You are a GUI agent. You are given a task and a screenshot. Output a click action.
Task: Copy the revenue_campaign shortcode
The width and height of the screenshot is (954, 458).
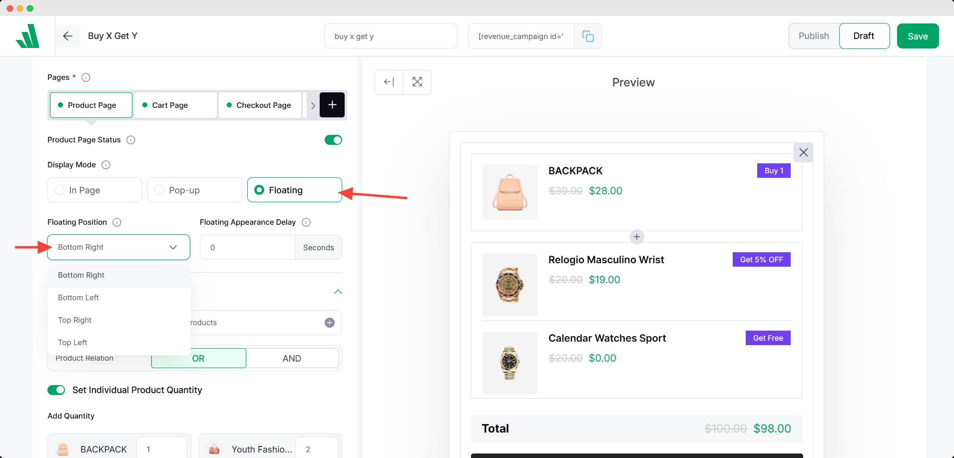click(x=588, y=36)
